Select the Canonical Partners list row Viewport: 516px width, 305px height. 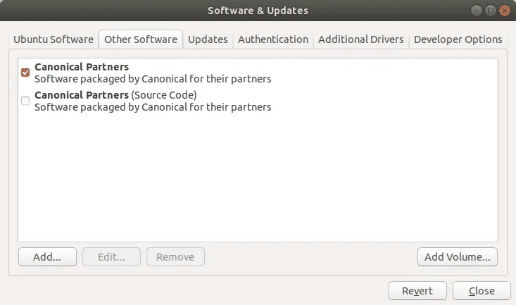point(258,73)
